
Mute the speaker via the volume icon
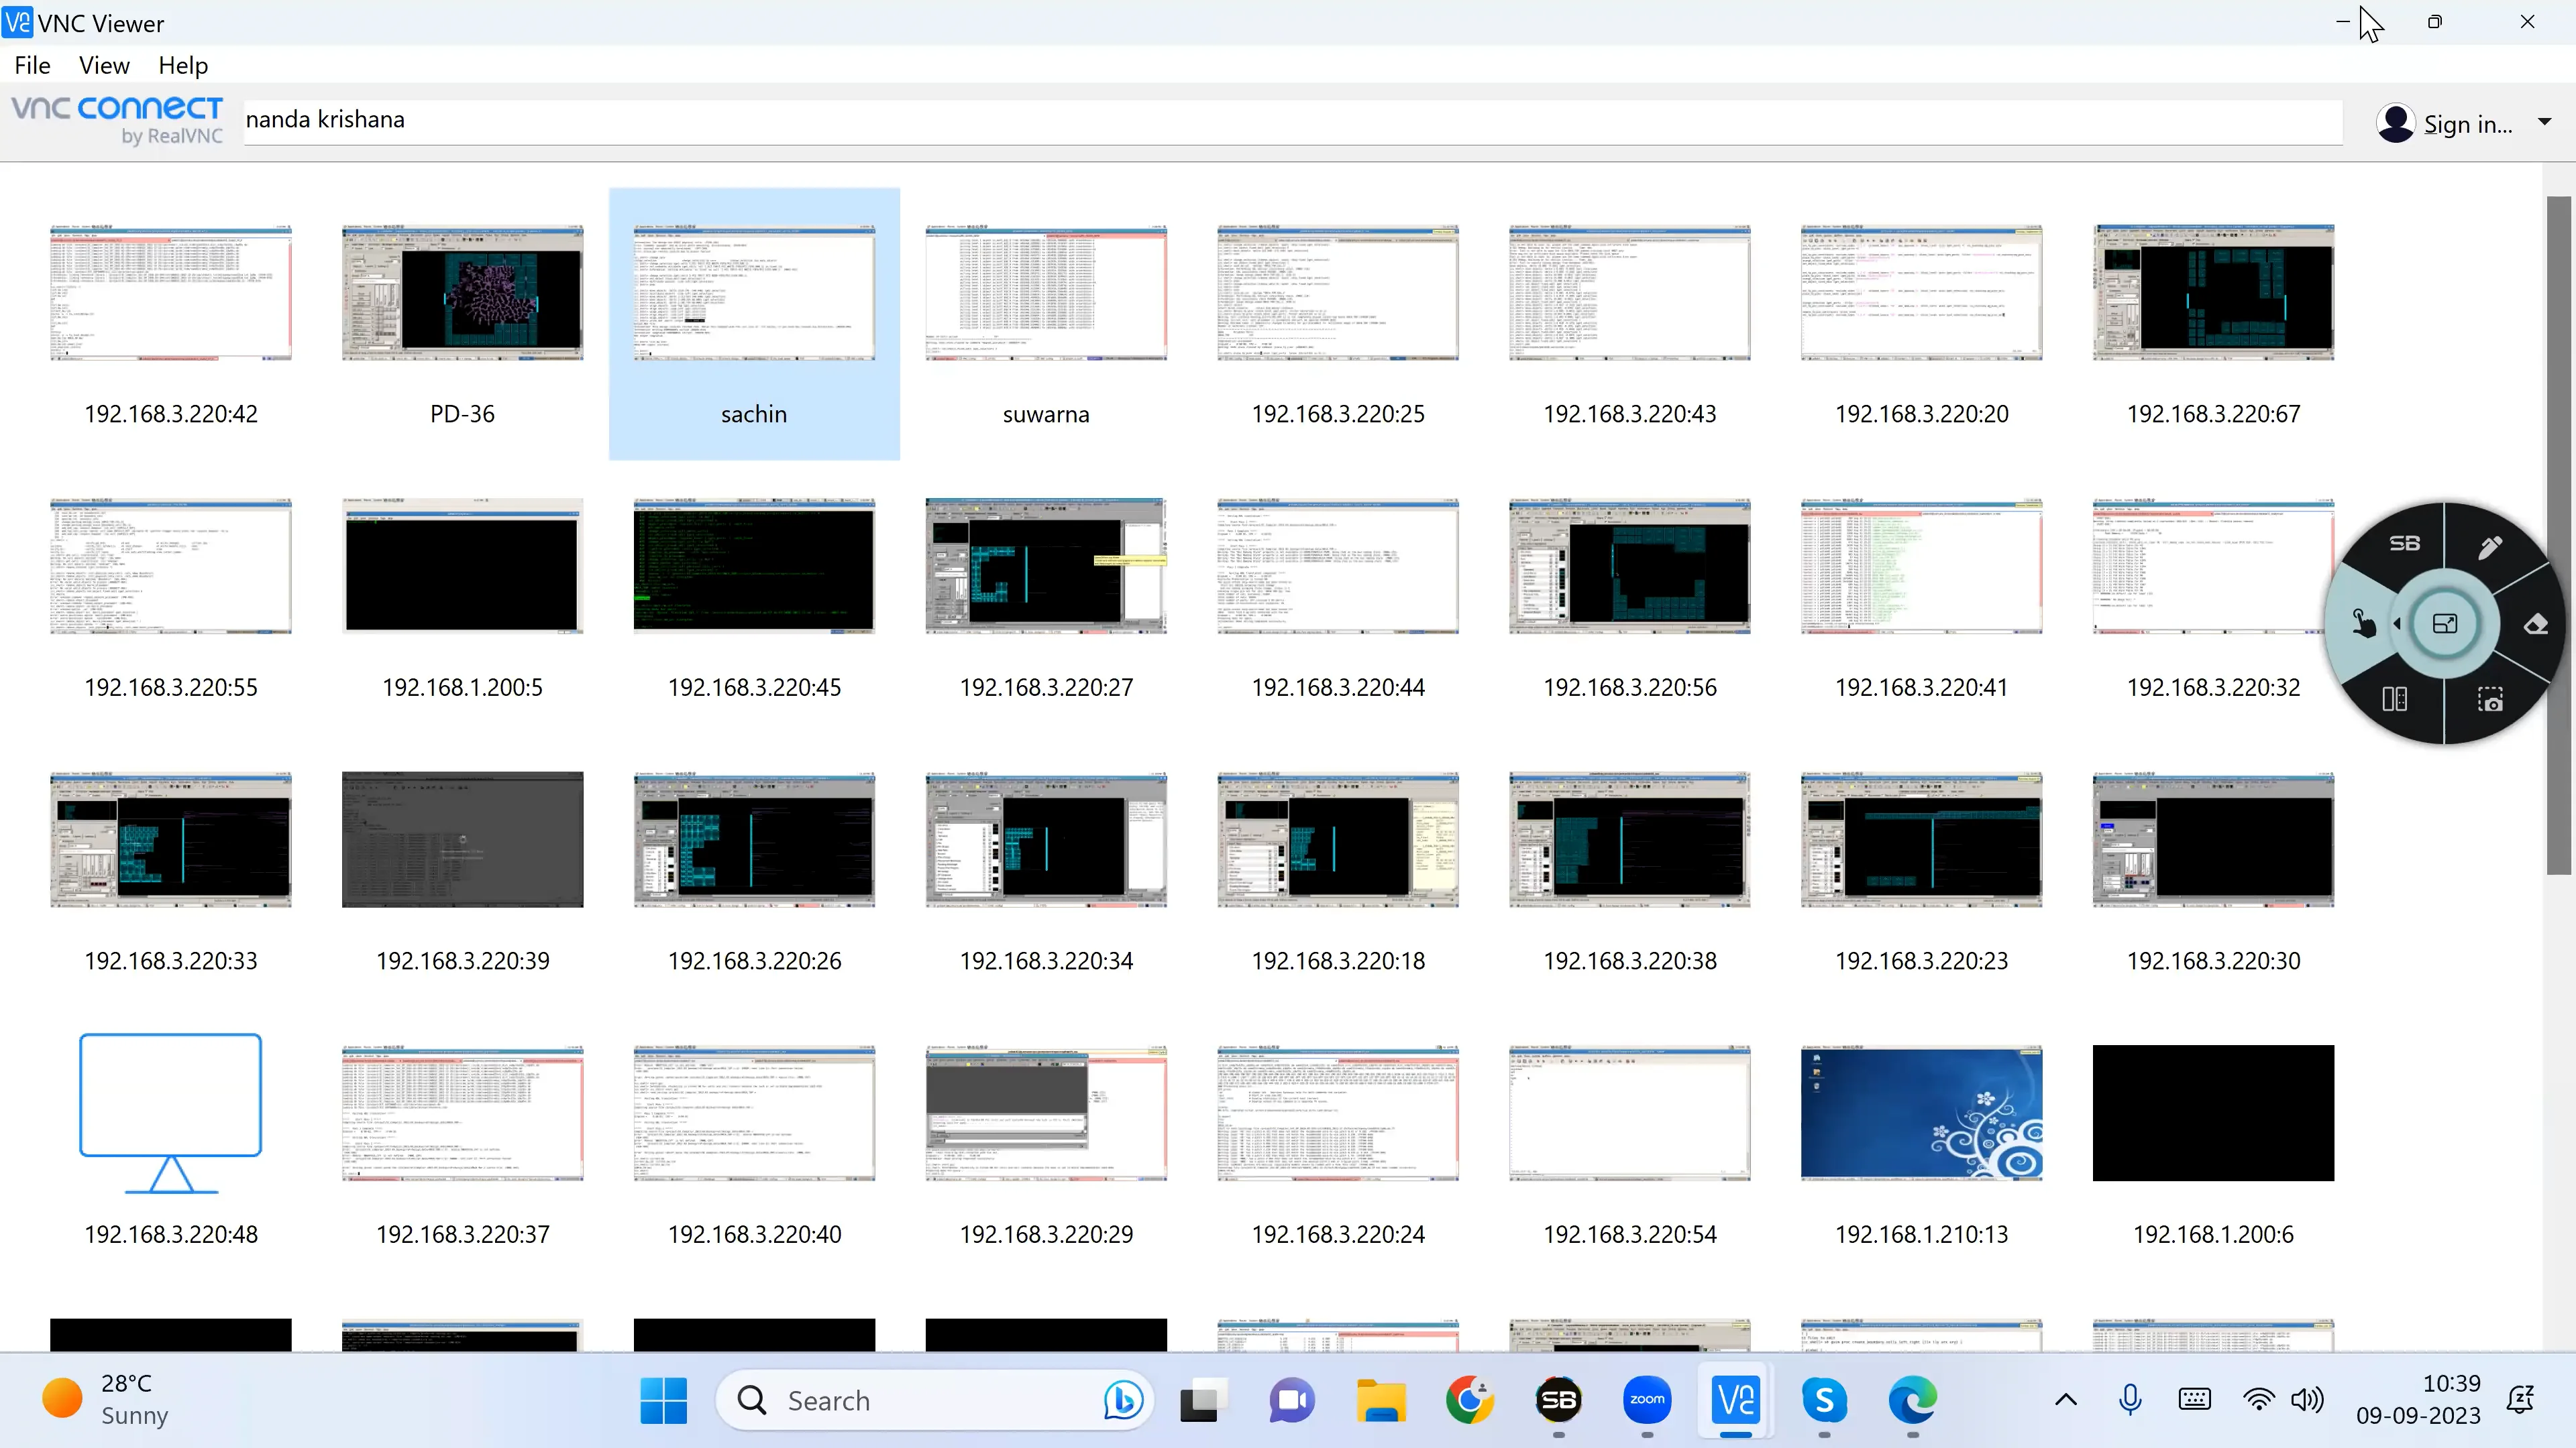point(2308,1400)
